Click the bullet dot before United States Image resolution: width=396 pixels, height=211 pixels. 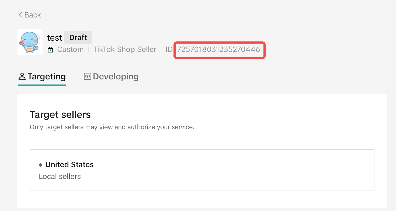click(40, 165)
